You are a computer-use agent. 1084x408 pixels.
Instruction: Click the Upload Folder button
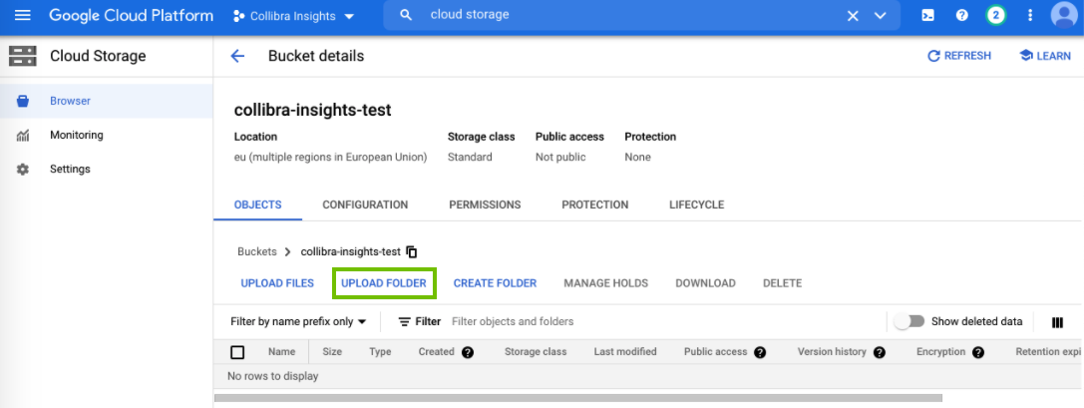point(384,283)
